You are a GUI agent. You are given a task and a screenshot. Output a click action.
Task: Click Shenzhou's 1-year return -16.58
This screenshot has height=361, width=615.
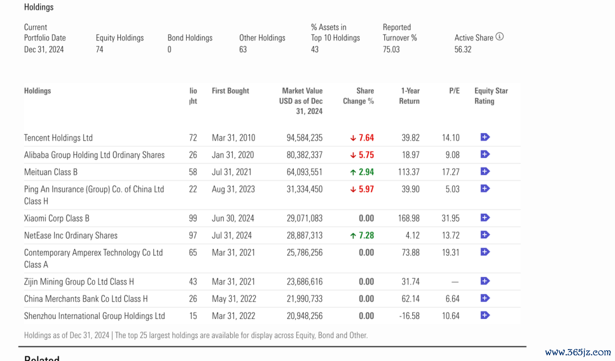point(409,316)
